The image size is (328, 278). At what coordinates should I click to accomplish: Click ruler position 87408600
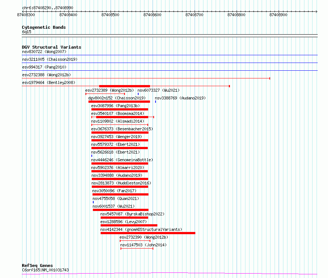click(152, 15)
